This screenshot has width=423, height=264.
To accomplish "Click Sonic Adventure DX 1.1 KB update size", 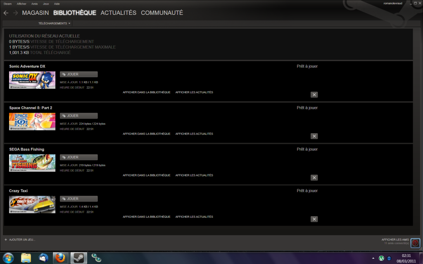I will pyautogui.click(x=88, y=82).
